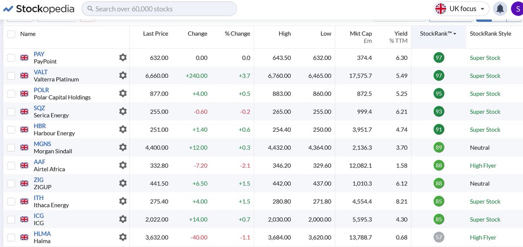Viewport: 523px width, 247px height.
Task: Open settings gear for Valterra Platinum row
Action: click(x=123, y=75)
